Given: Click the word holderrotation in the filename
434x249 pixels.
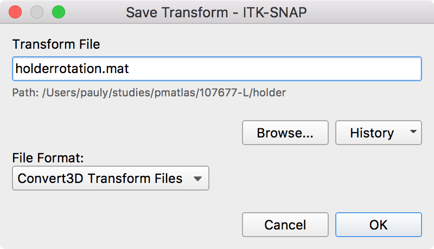Looking at the screenshot, I should 59,69.
